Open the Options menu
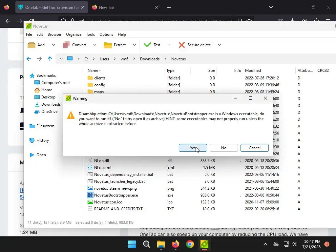The height and width of the screenshot is (252, 336). [106, 34]
